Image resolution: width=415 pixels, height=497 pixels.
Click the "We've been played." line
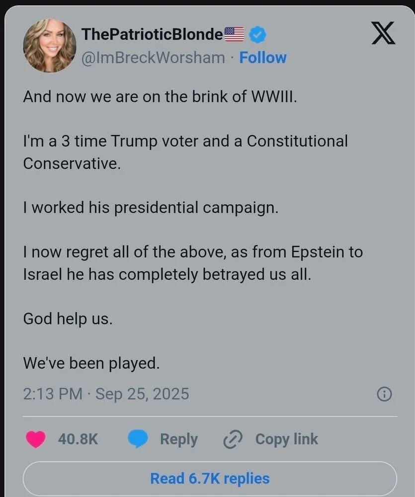pos(91,363)
